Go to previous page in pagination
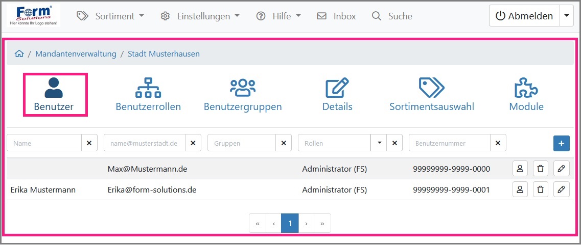 pyautogui.click(x=273, y=223)
